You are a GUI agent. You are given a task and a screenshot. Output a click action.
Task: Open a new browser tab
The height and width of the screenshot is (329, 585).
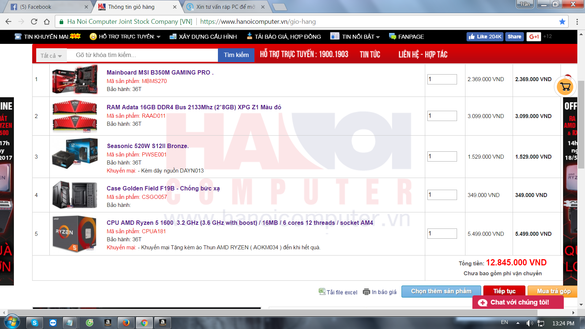[x=279, y=7]
